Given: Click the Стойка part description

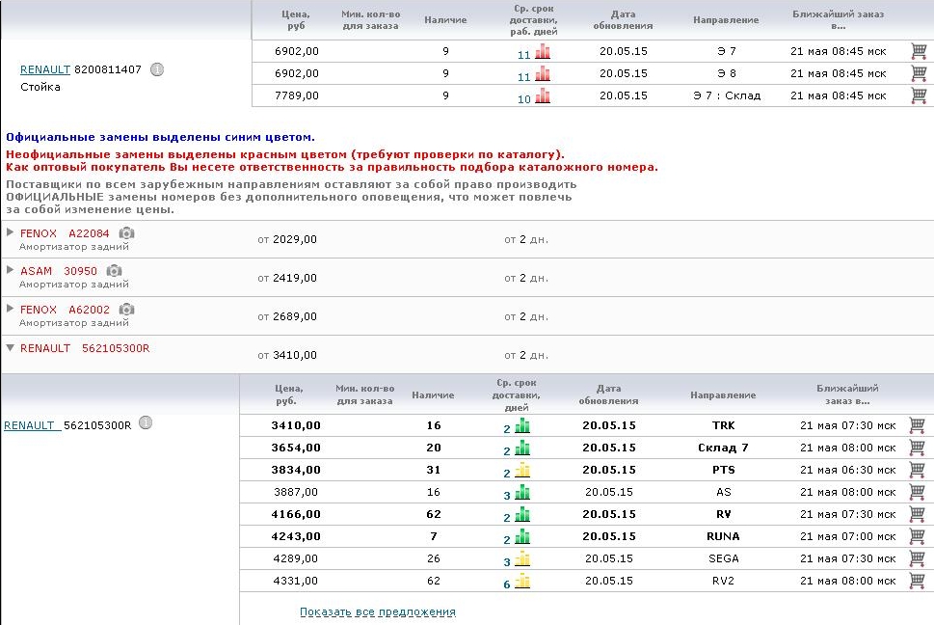Looking at the screenshot, I should (40, 87).
